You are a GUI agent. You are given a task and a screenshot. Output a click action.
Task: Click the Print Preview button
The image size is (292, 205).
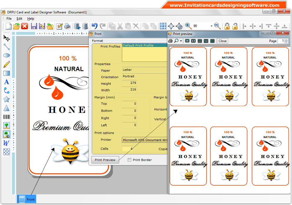pos(105,159)
